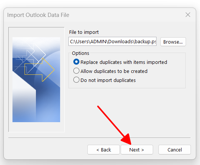Select the Allow duplicates to be created radio
200x165 pixels.
pyautogui.click(x=76, y=71)
